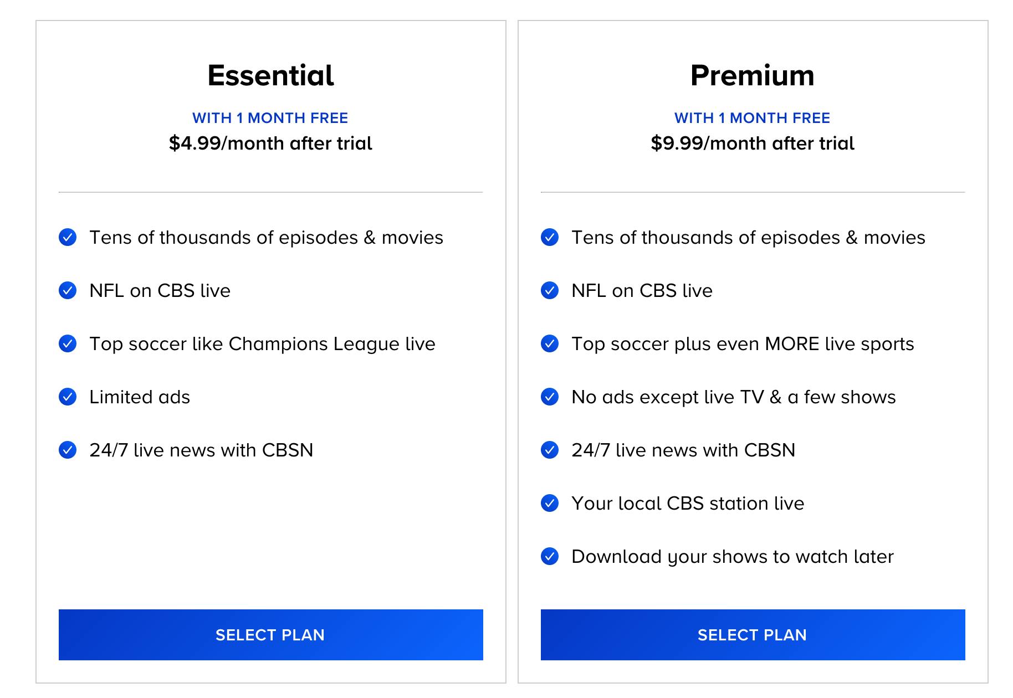
Task: Click Essential plan's 24/7 live news checkmark
Action: coord(68,450)
